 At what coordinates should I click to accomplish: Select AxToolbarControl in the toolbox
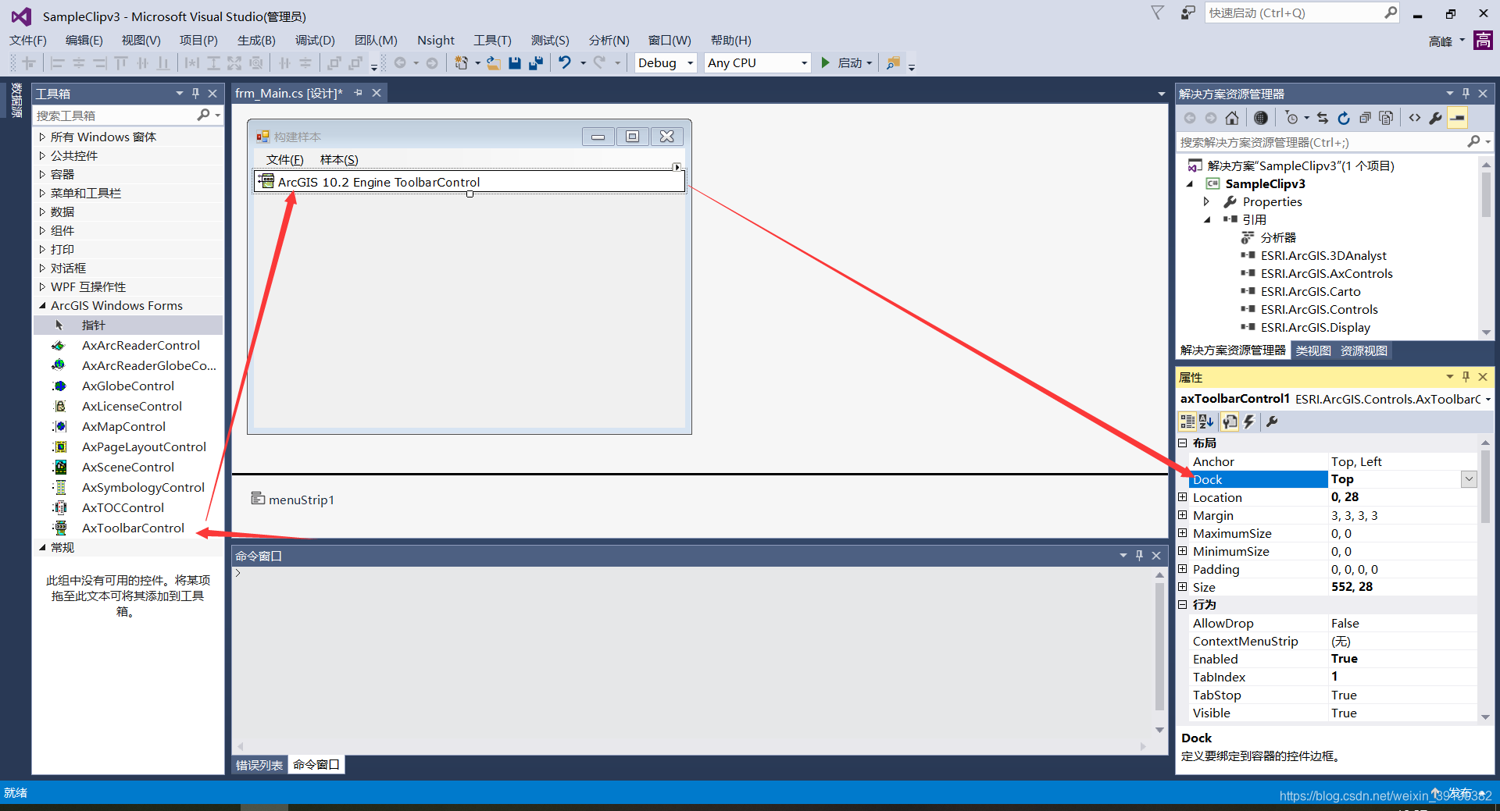(x=133, y=528)
